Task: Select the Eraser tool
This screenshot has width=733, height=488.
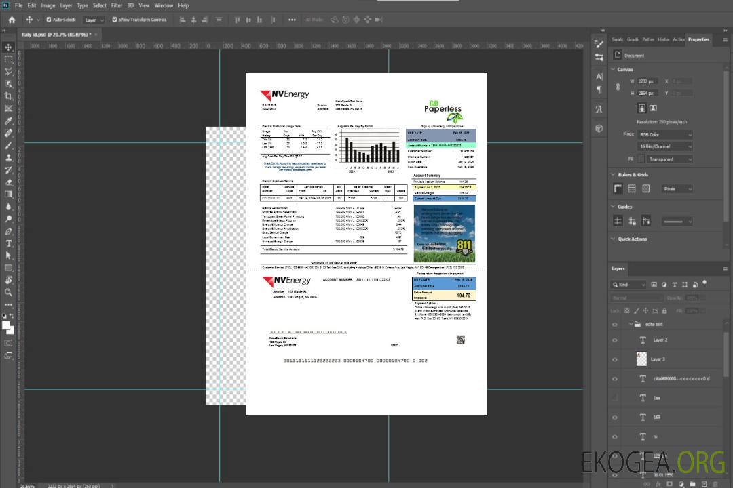Action: click(8, 182)
